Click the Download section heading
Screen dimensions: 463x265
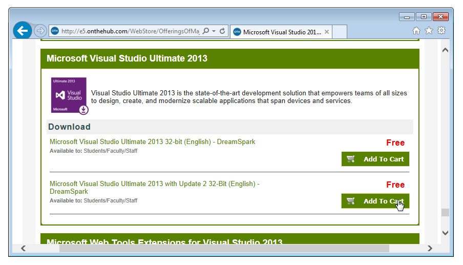click(69, 127)
